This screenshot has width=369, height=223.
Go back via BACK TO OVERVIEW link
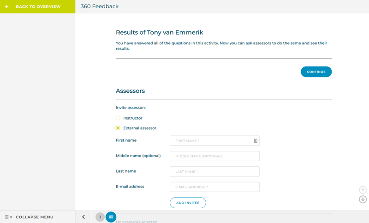pos(38,6)
